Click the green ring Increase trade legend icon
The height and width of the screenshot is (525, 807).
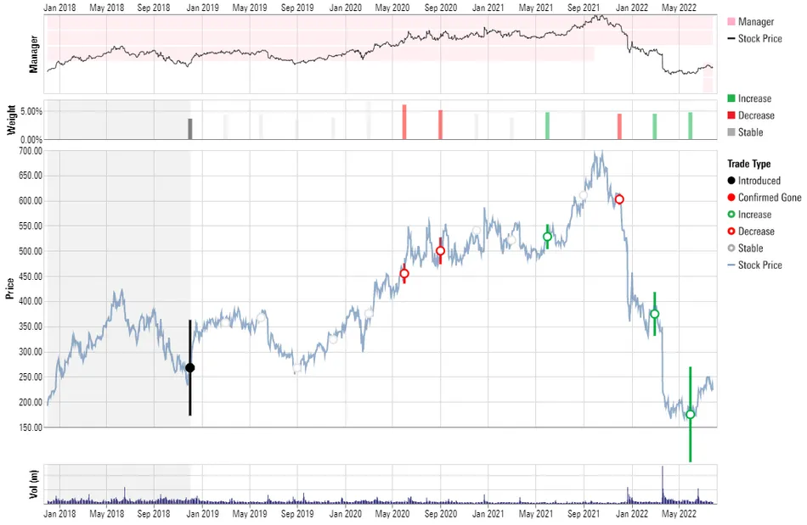[731, 215]
